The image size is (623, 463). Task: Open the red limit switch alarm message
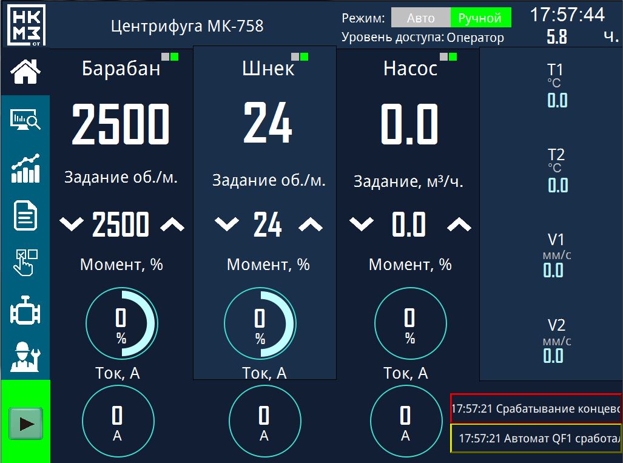pyautogui.click(x=536, y=408)
